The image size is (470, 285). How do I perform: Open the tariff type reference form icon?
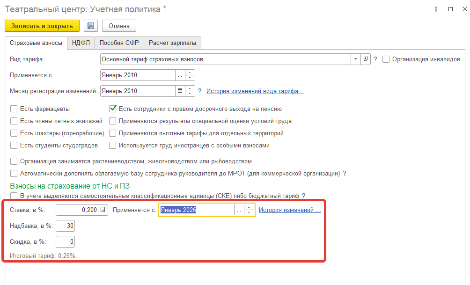pyautogui.click(x=366, y=59)
